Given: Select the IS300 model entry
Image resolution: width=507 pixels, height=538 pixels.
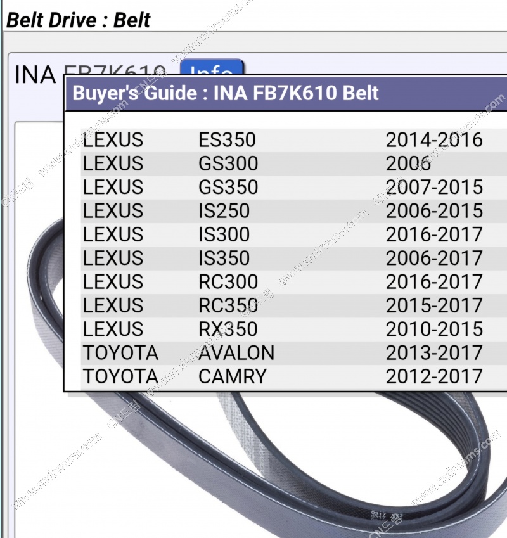Looking at the screenshot, I should pos(224,234).
